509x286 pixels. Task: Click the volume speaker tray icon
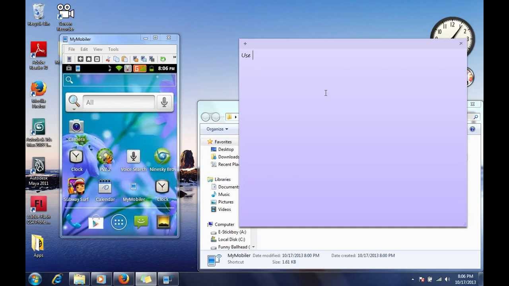(x=447, y=280)
